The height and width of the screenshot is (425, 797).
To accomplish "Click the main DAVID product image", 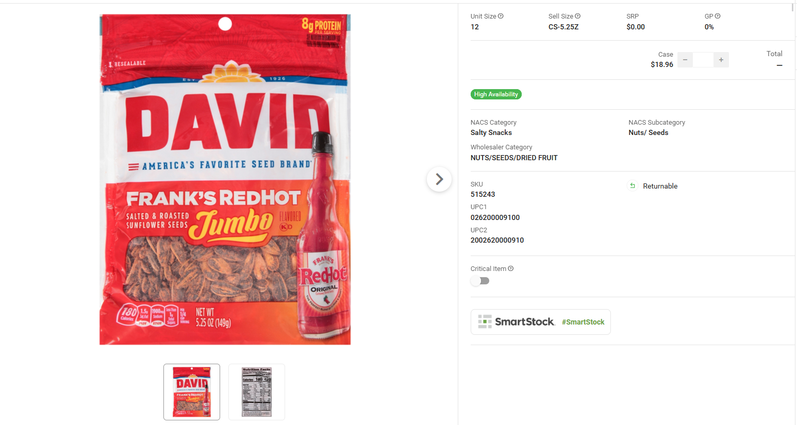I will pyautogui.click(x=225, y=179).
